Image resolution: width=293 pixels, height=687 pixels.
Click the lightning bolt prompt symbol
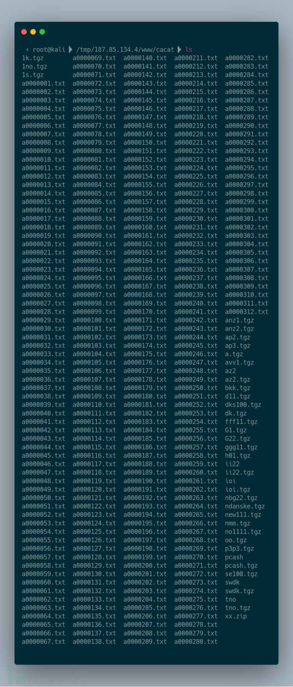click(x=27, y=50)
